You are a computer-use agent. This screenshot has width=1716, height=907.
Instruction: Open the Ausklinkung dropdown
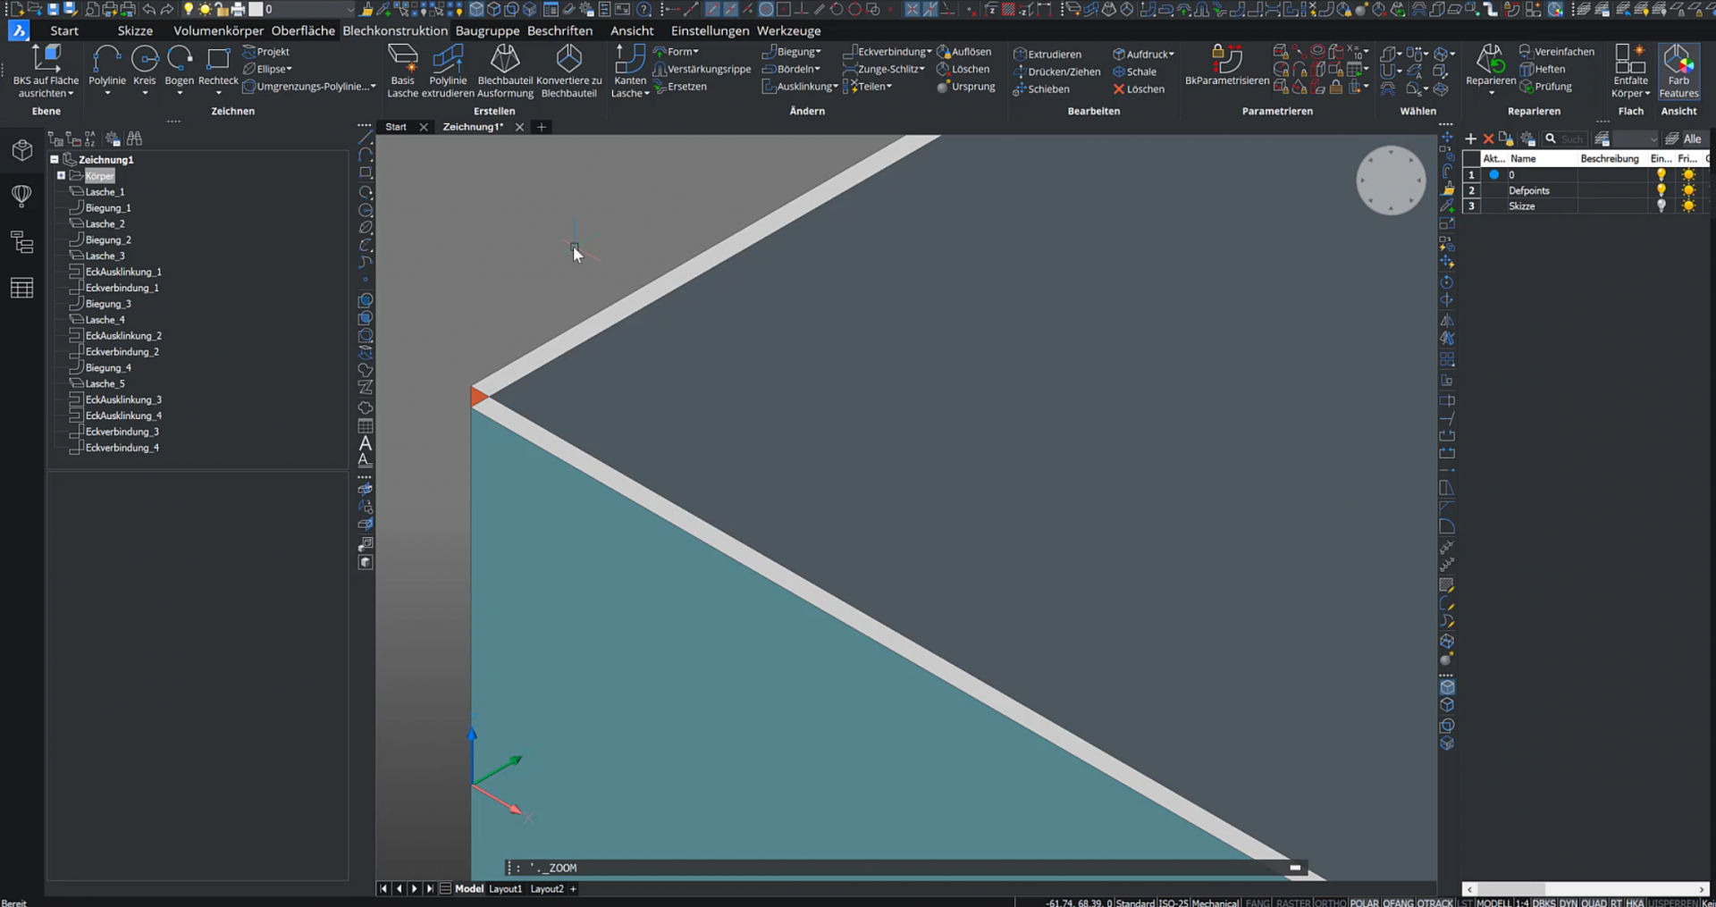click(800, 87)
